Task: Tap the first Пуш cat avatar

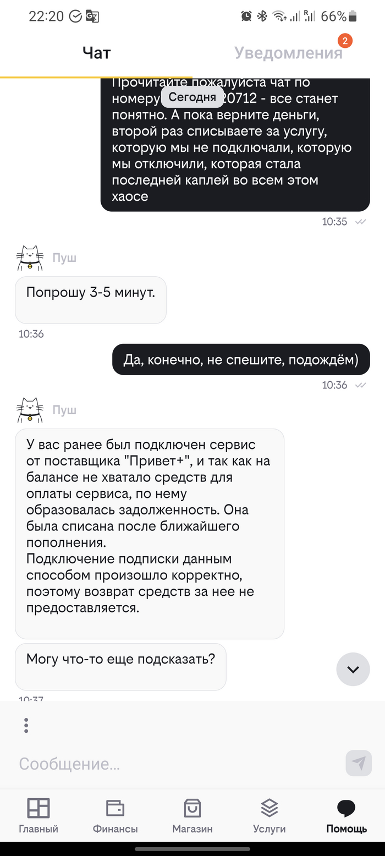Action: tap(29, 258)
